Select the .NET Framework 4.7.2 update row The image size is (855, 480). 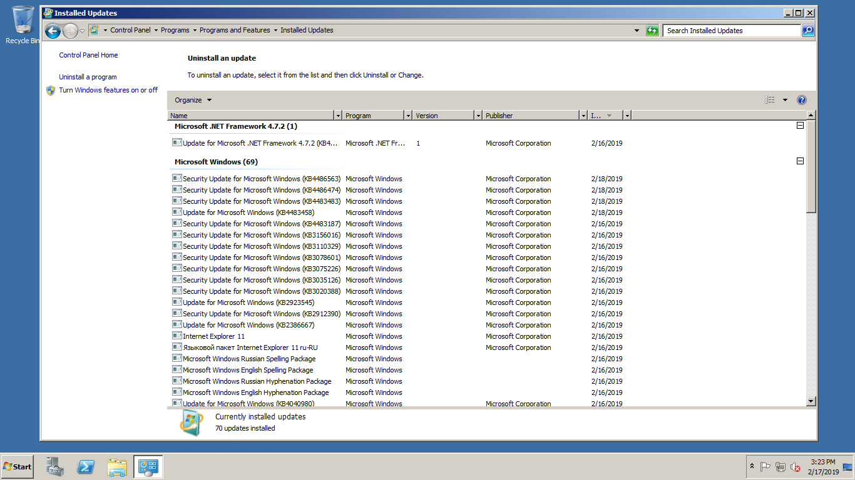pyautogui.click(x=397, y=143)
